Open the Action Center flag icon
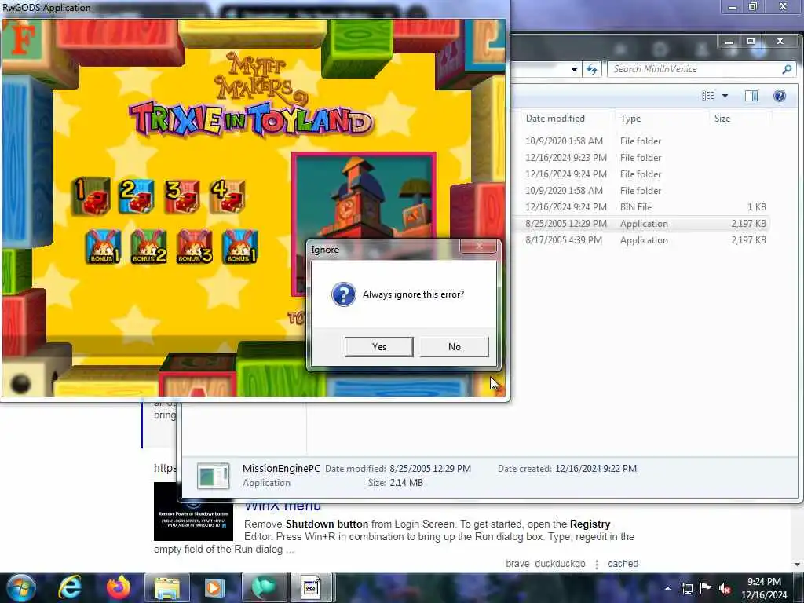804x603 pixels. 706,588
